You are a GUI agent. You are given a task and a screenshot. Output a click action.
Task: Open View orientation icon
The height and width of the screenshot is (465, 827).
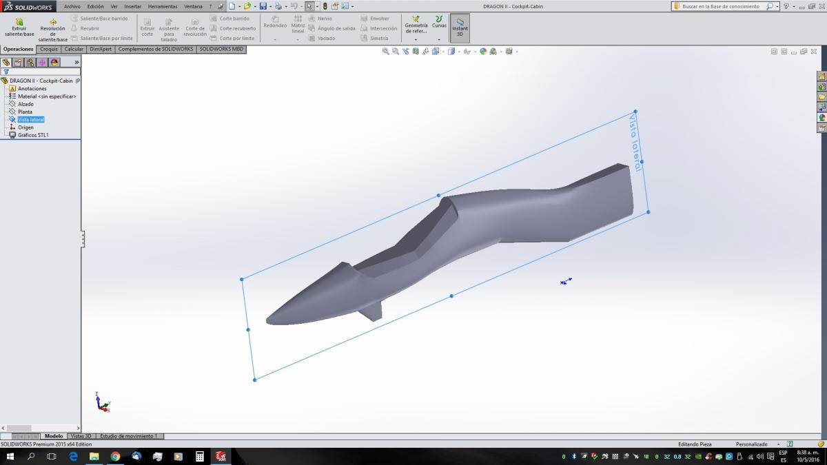tap(436, 51)
